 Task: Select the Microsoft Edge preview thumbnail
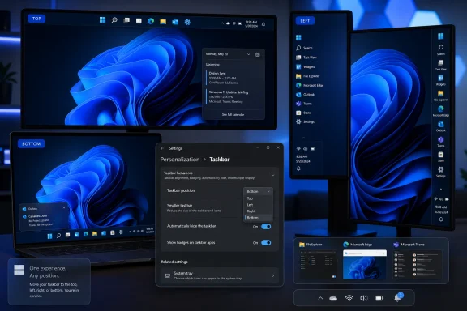coord(365,264)
